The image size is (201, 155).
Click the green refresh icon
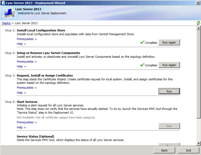coord(198,23)
